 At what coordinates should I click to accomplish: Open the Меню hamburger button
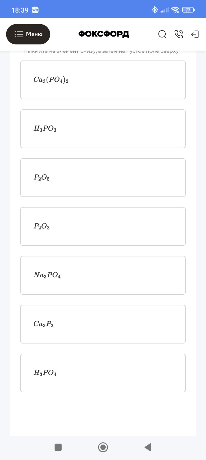[28, 34]
